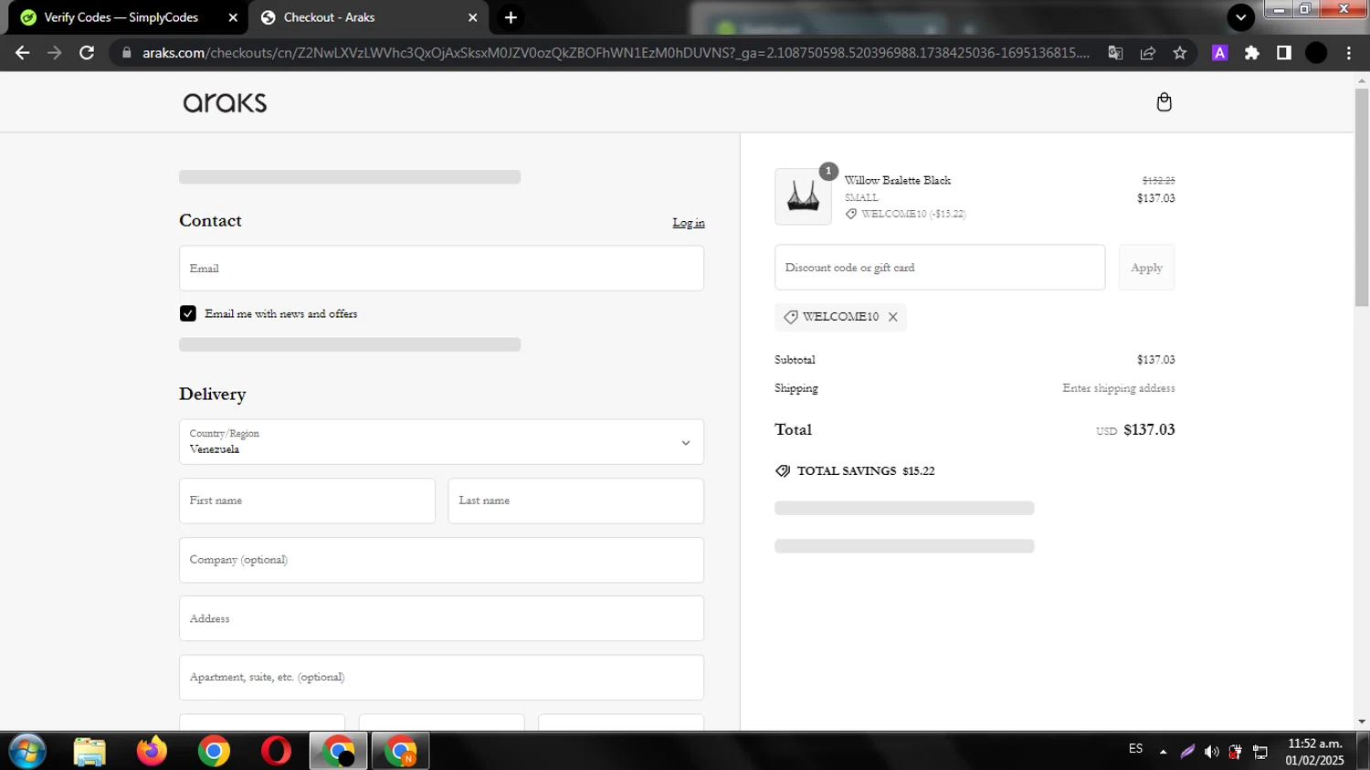Screen dimensions: 1370x770
Task: Click the Apply discount button
Action: pyautogui.click(x=1146, y=268)
